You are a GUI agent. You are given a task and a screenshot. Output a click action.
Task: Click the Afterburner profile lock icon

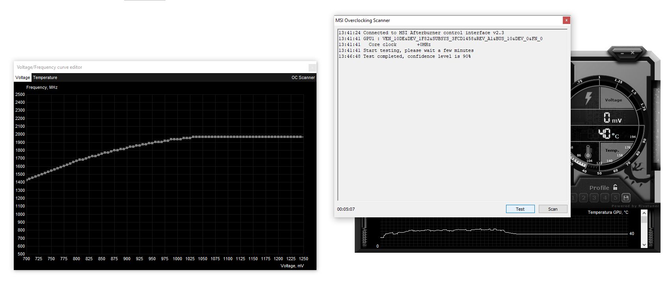[x=615, y=187]
